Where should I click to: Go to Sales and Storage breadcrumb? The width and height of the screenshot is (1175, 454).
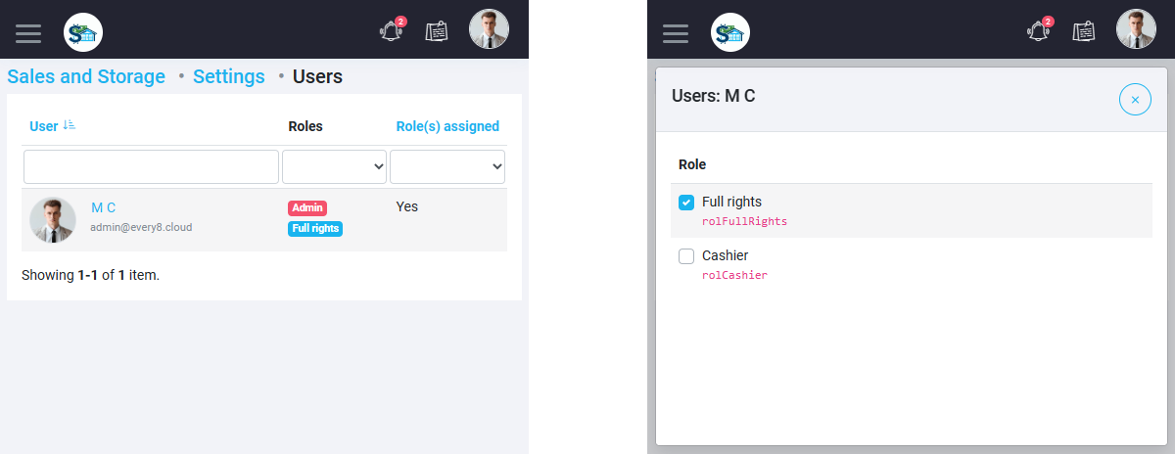tap(86, 76)
